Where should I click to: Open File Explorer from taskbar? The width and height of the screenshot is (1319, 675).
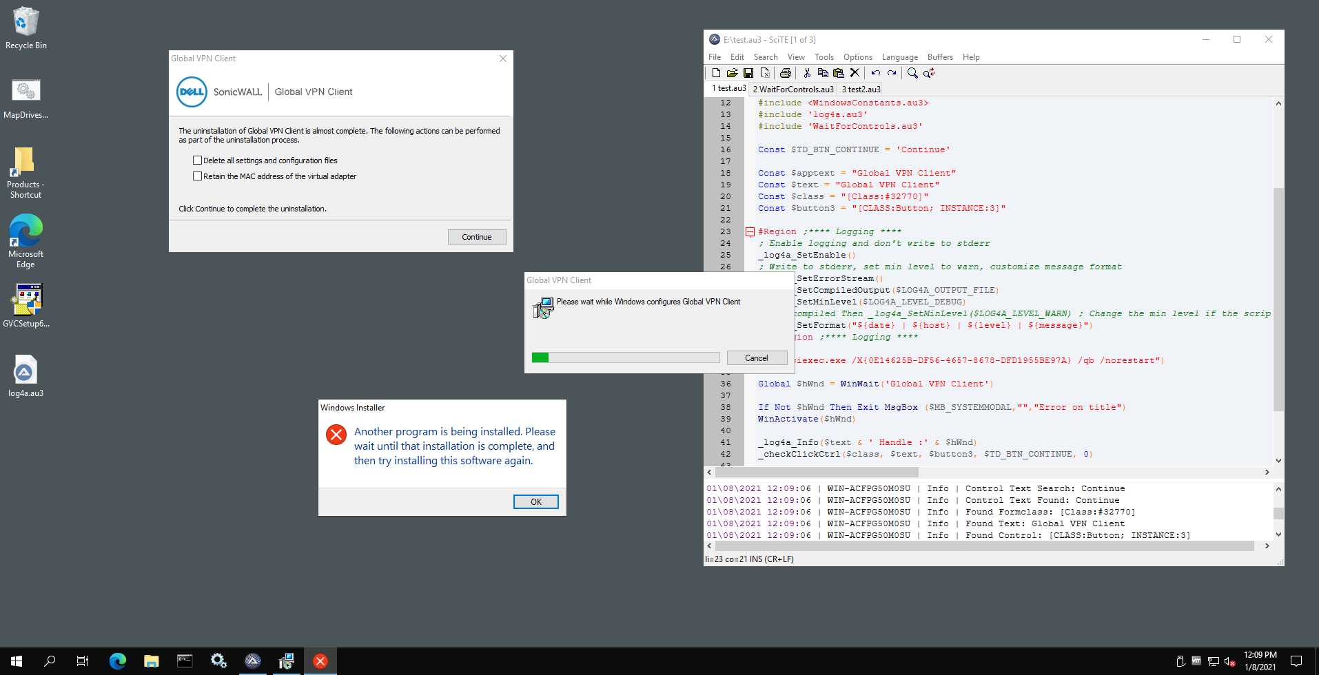pyautogui.click(x=152, y=661)
